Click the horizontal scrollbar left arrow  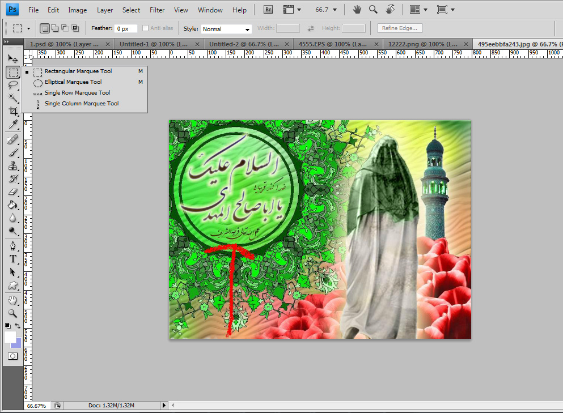coord(173,406)
